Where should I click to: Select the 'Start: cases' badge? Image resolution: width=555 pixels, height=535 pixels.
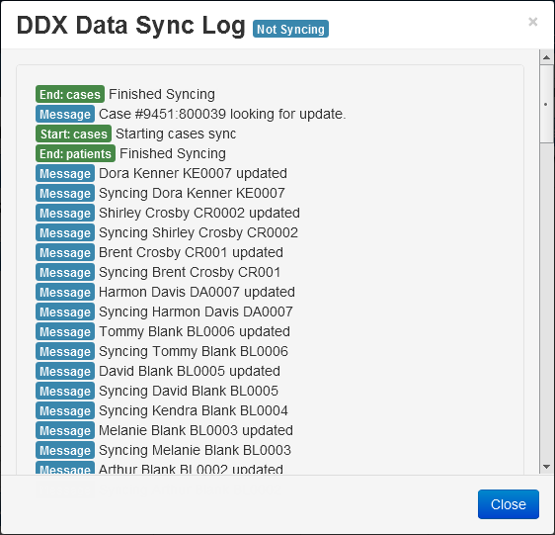pyautogui.click(x=73, y=134)
